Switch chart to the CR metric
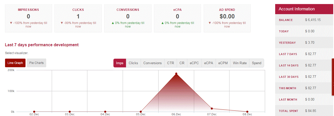The width and height of the screenshot is (334, 116). pos(182,63)
